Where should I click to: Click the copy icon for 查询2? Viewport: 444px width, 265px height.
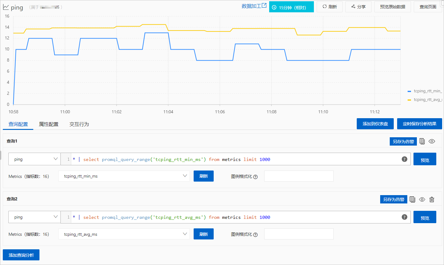point(413,199)
